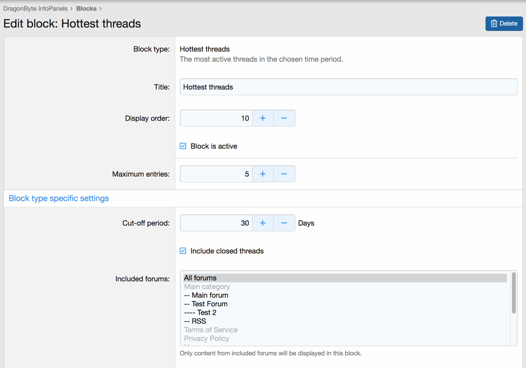The height and width of the screenshot is (368, 526).
Task: Choose Test Forum in Included forums
Action: (206, 304)
